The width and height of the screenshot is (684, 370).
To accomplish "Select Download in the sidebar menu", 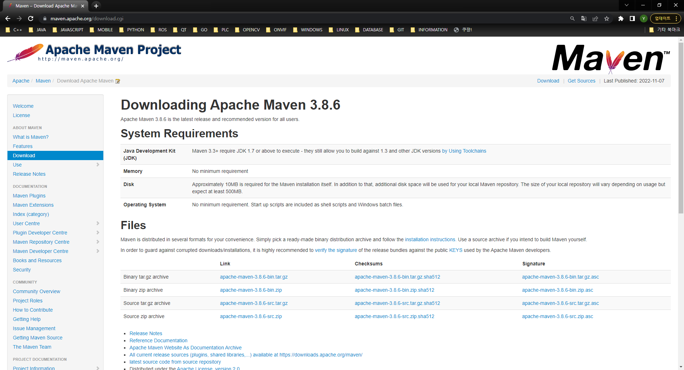I will pyautogui.click(x=55, y=155).
